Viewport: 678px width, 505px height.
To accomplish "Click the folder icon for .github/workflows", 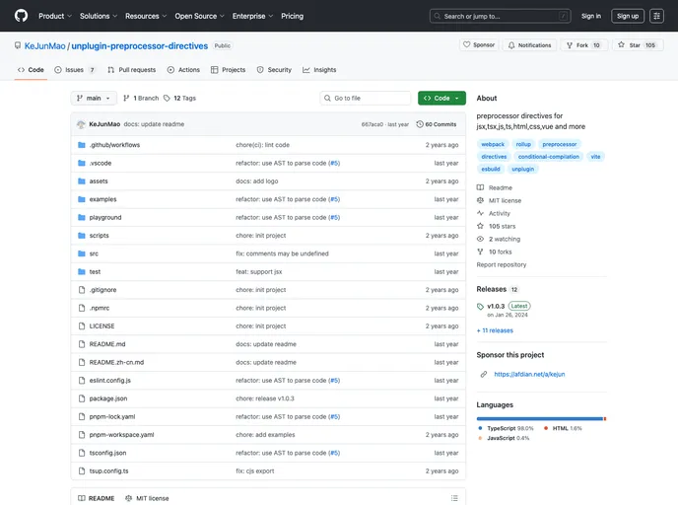I will tap(81, 145).
